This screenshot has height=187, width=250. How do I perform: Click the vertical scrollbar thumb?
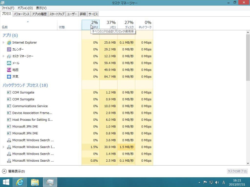(x=248, y=58)
